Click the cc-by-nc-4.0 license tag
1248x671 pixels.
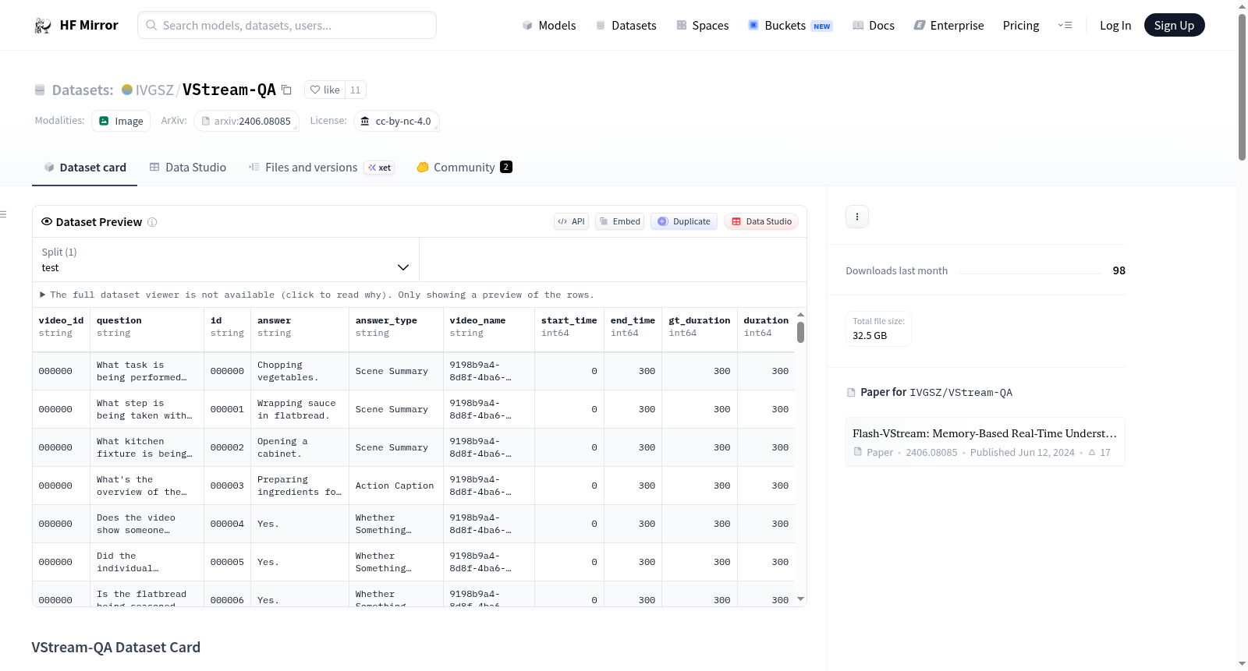coord(397,122)
